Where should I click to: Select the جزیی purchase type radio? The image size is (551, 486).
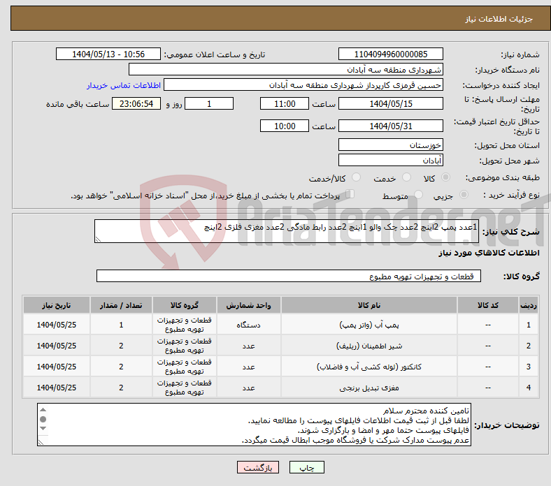point(464,194)
